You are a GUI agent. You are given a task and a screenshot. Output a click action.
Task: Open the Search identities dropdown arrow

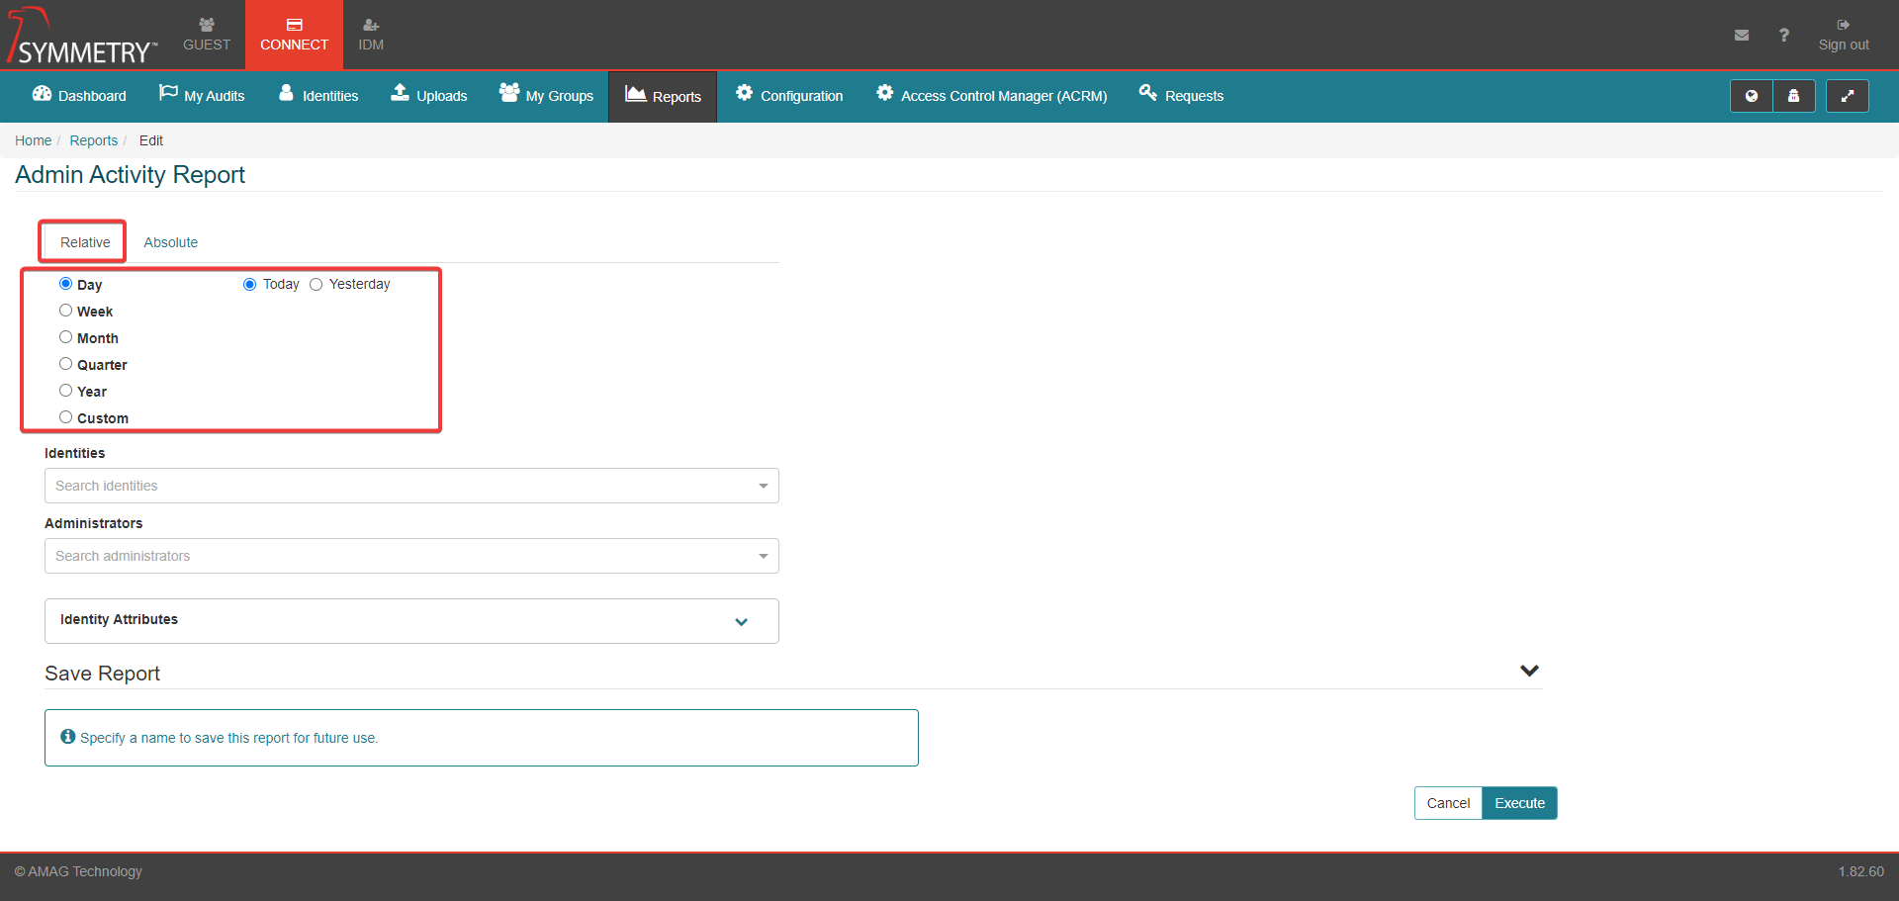coord(763,486)
